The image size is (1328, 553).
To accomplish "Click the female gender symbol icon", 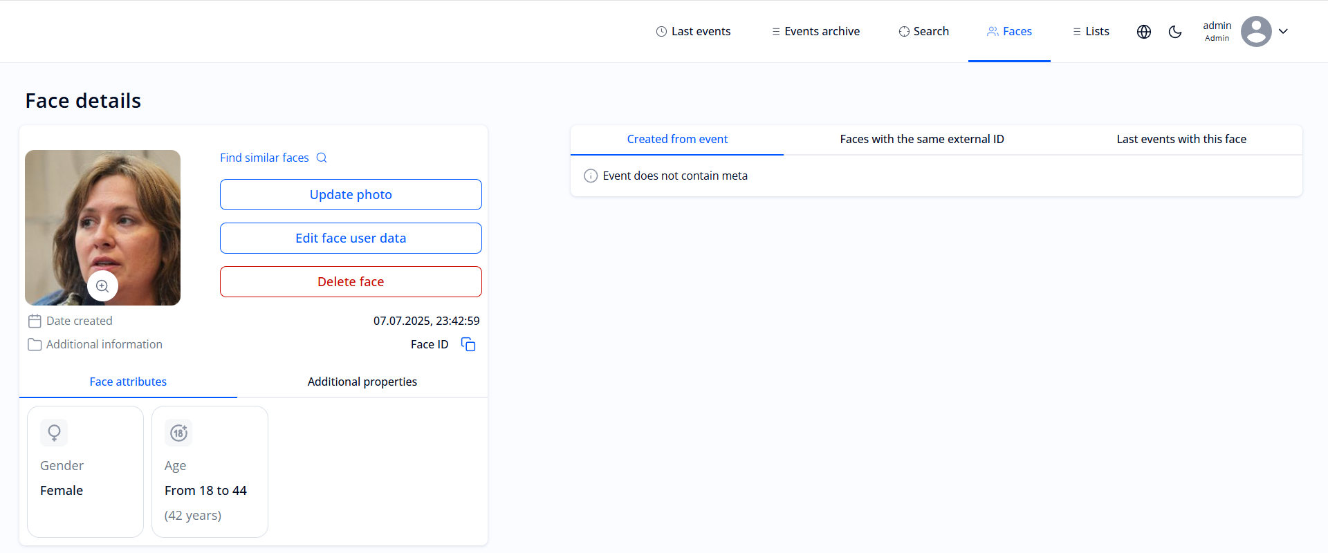I will (x=54, y=433).
